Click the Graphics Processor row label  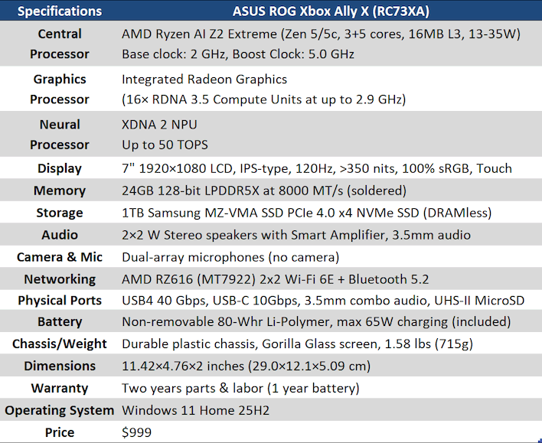60,89
